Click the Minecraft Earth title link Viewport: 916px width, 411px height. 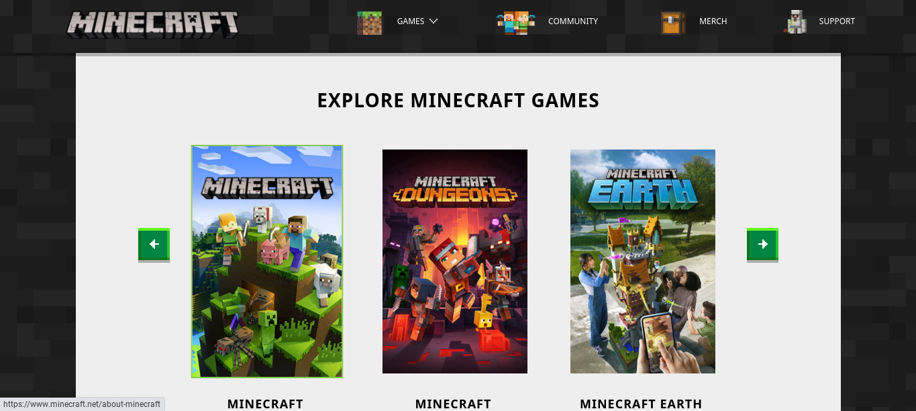641,404
